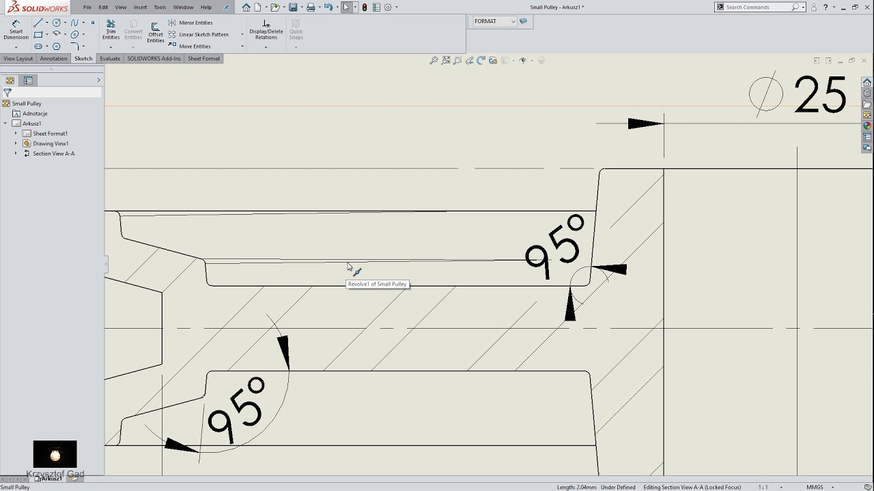Click the Open document icon
The height and width of the screenshot is (491, 874).
[274, 7]
